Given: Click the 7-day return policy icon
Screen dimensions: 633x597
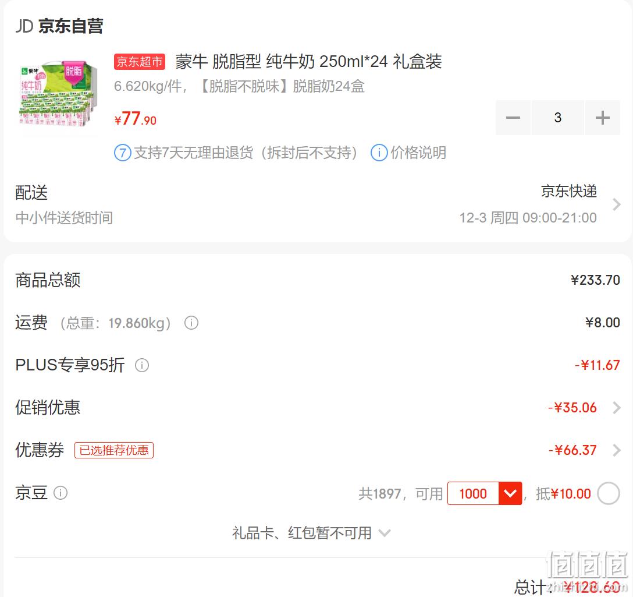Looking at the screenshot, I should tap(123, 153).
